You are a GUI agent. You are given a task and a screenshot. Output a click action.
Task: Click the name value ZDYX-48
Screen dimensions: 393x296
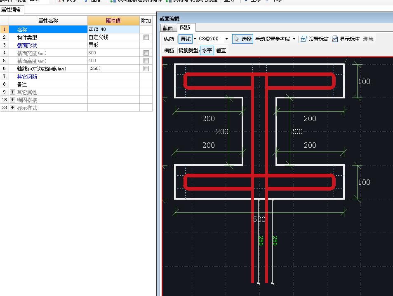coord(113,29)
